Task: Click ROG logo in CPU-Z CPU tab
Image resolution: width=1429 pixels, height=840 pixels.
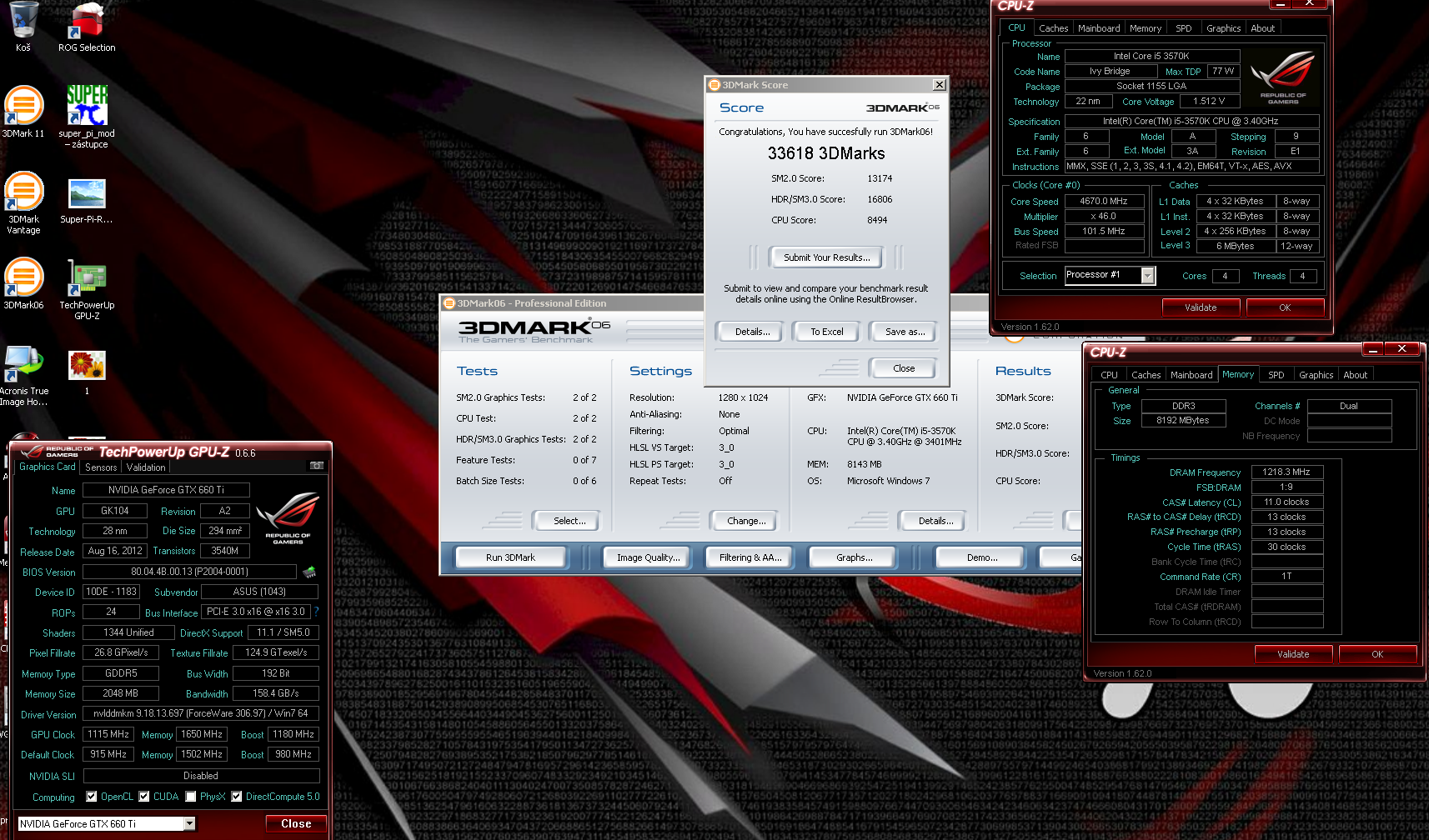Action: click(1283, 77)
